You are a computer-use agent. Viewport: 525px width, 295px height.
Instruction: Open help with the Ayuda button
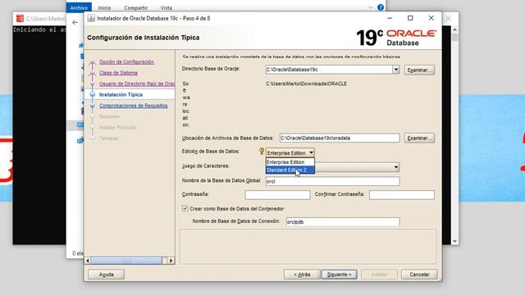pyautogui.click(x=106, y=275)
